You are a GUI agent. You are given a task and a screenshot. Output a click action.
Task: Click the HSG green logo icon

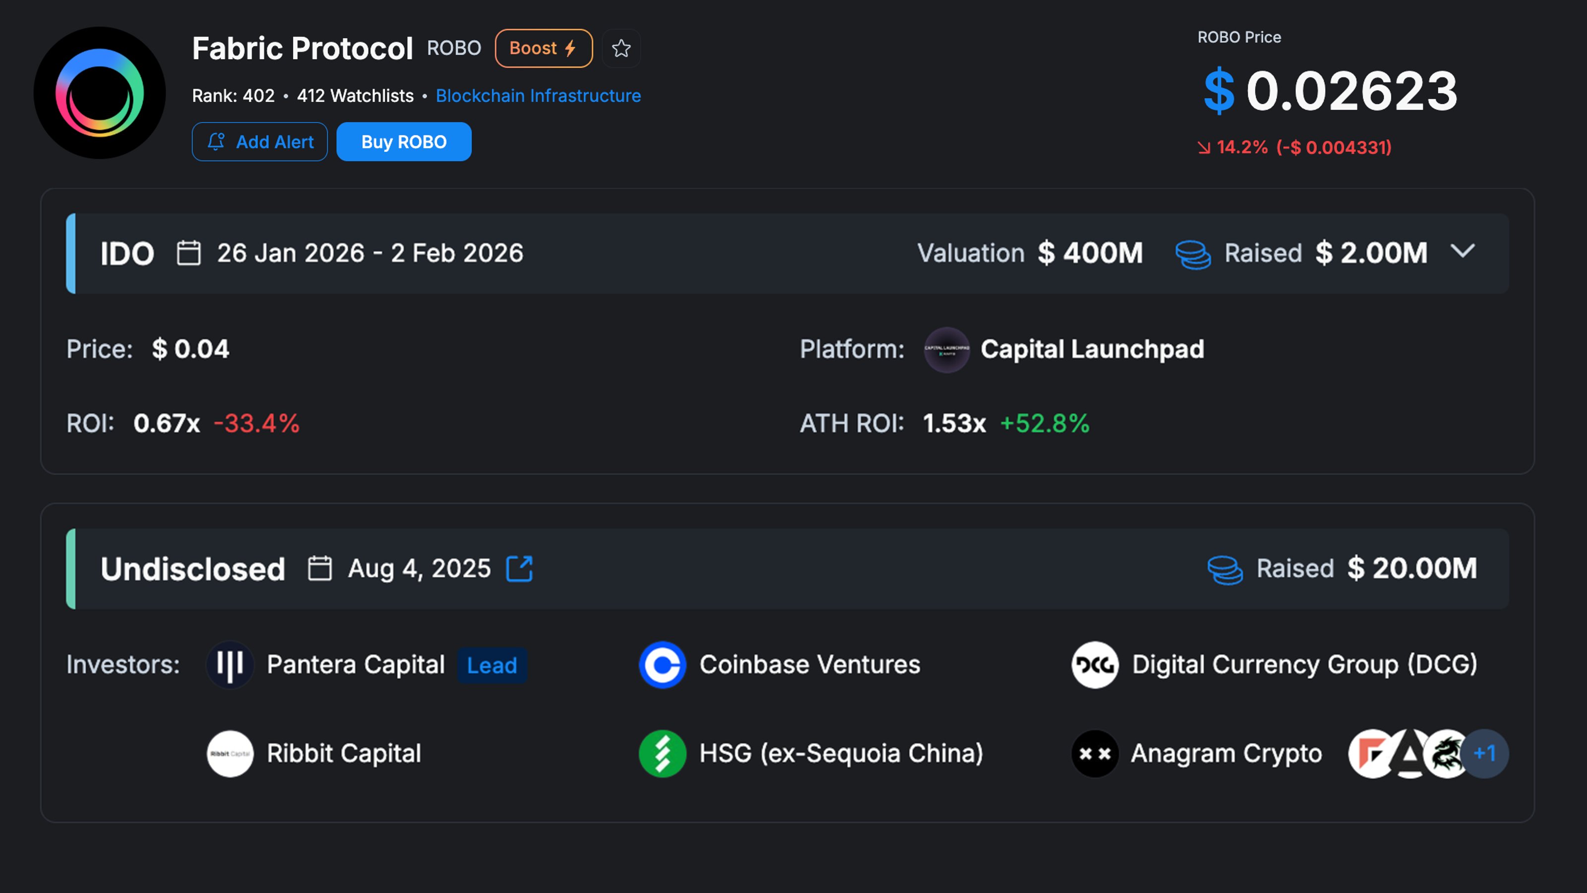click(x=662, y=753)
